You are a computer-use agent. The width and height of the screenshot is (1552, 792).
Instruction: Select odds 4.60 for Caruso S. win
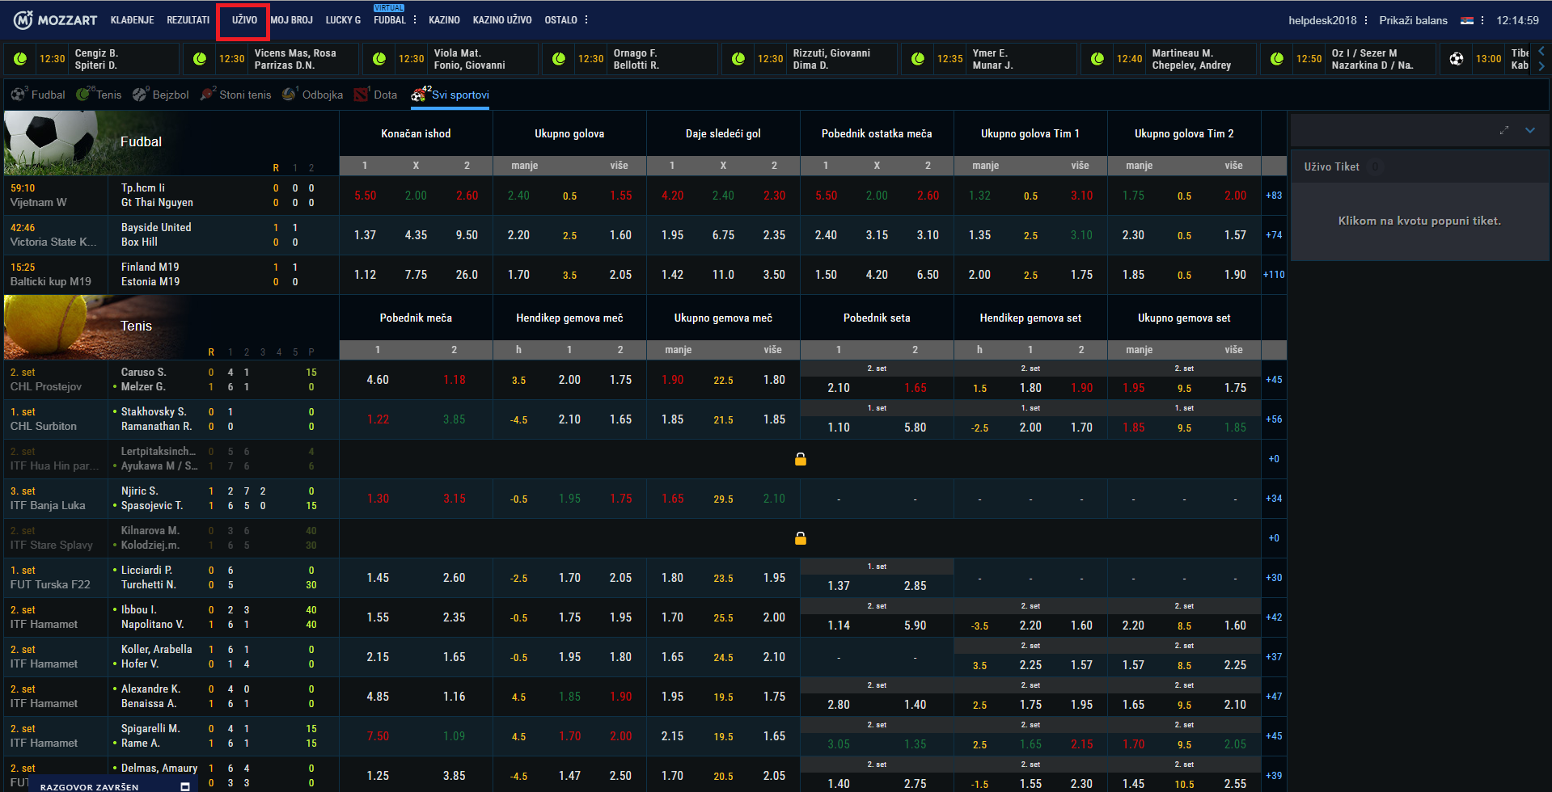click(x=378, y=380)
